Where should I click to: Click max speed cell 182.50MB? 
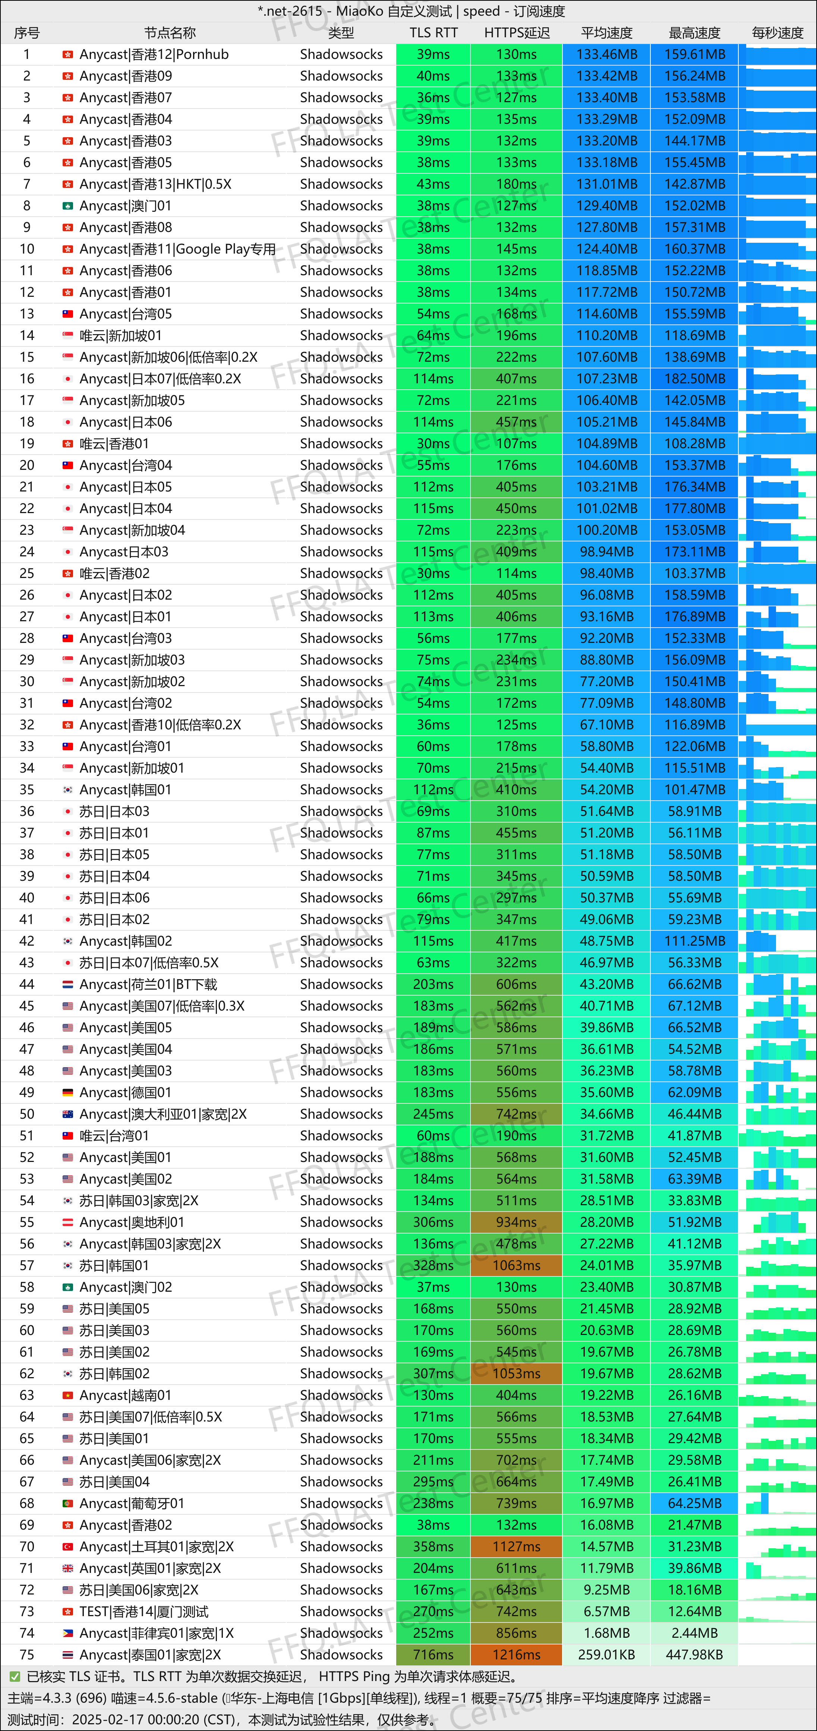pos(695,379)
